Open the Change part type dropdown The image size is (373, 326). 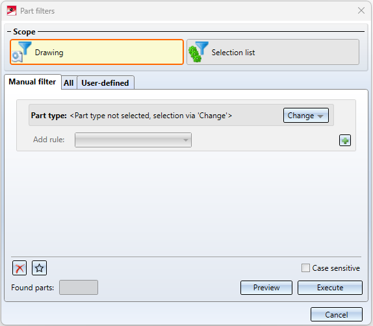(306, 116)
